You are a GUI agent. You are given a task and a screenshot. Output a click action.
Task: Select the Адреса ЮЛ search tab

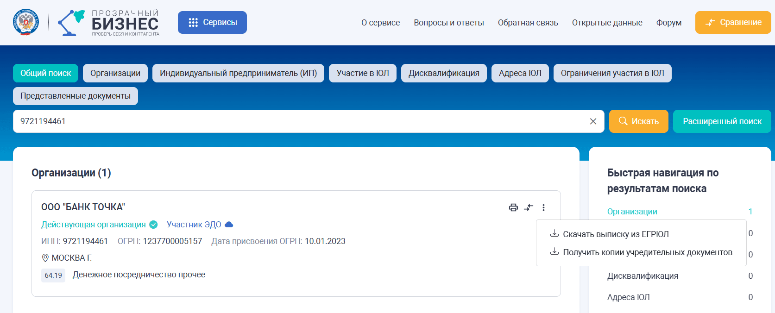(520, 73)
